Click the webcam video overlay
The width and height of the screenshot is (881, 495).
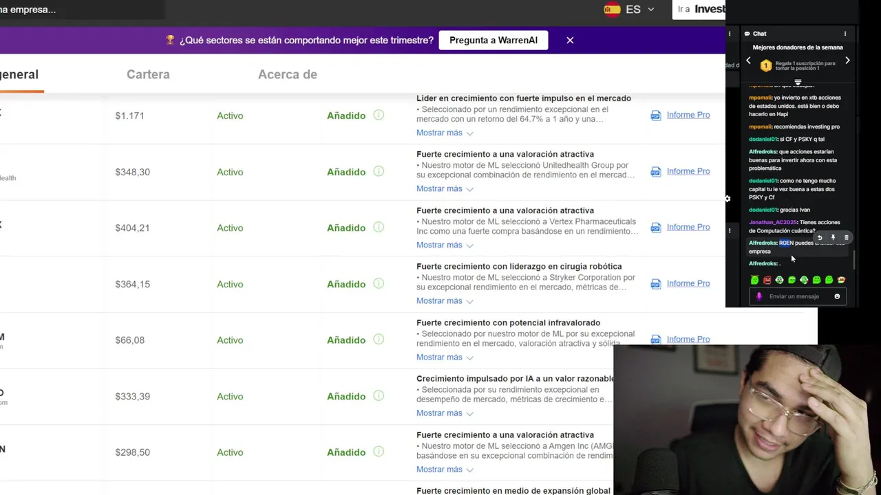pos(747,419)
